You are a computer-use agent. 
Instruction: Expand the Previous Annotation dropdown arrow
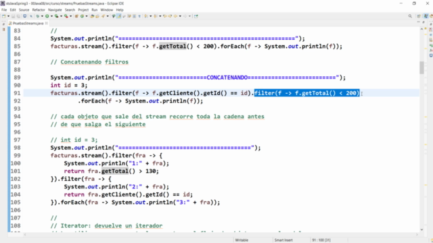coord(160,16)
